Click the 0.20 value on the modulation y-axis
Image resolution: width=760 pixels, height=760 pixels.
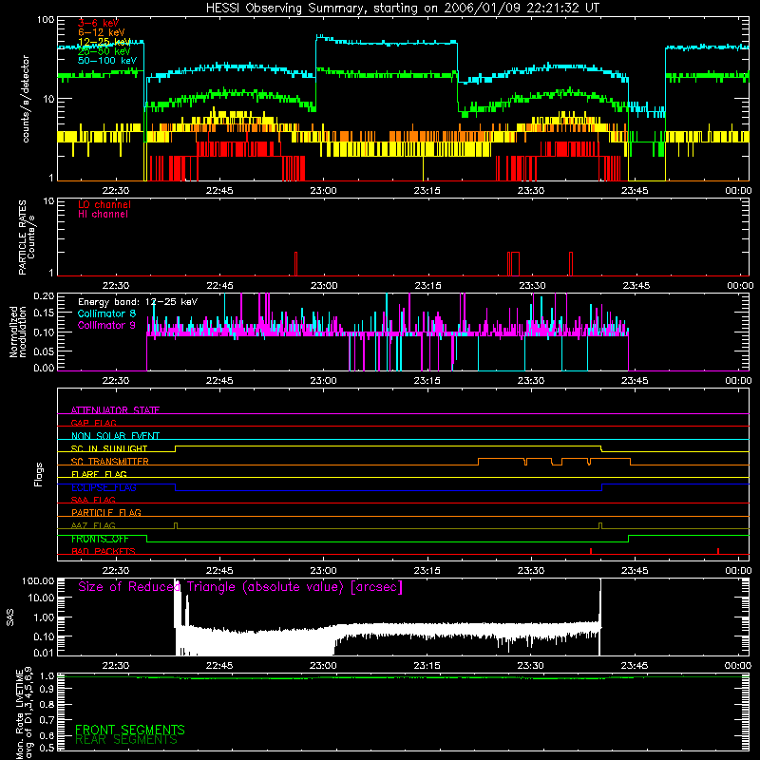pyautogui.click(x=44, y=295)
